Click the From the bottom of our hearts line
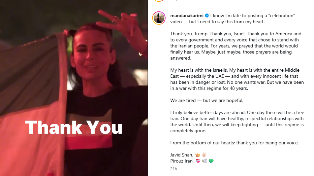 234,143
